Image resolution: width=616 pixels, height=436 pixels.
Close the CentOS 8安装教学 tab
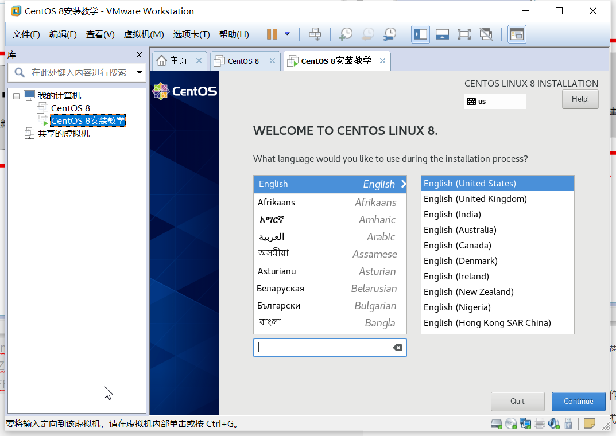pyautogui.click(x=383, y=60)
